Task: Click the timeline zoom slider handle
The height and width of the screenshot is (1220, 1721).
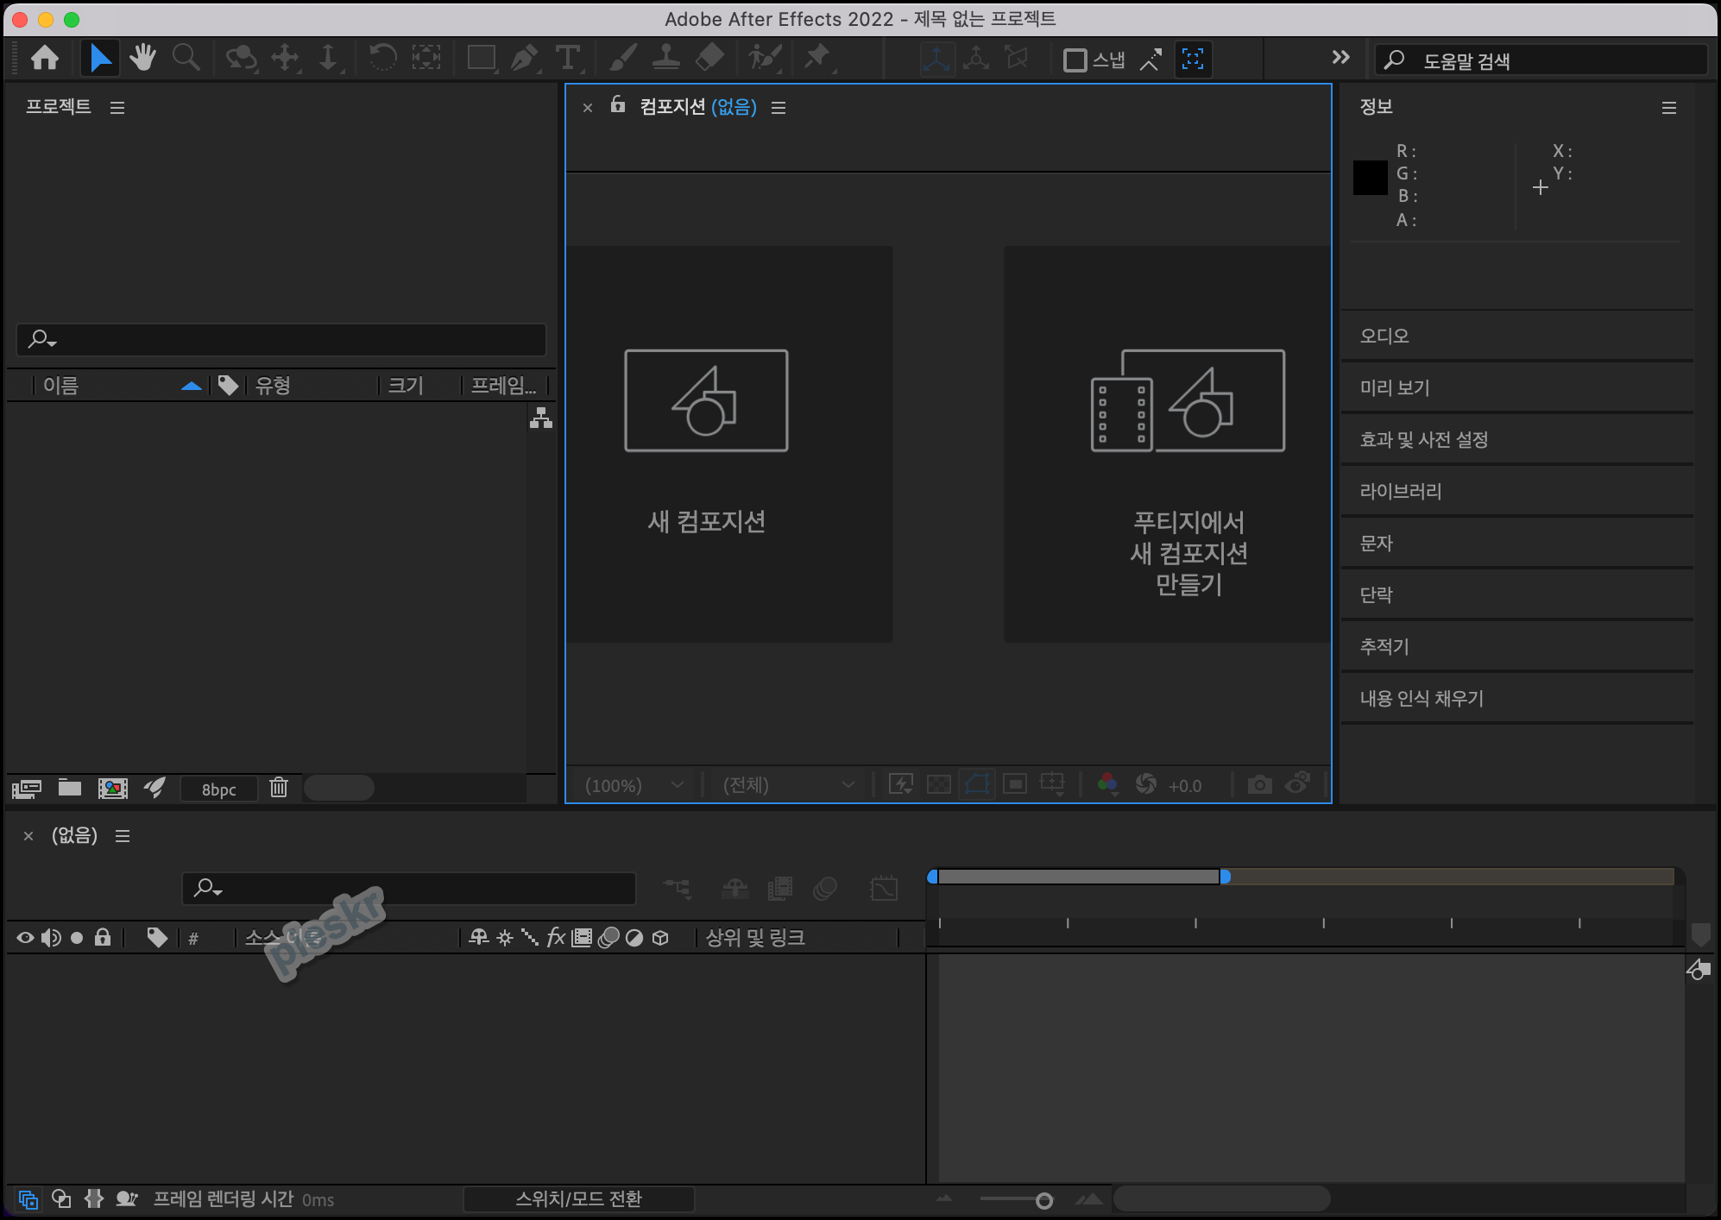Action: (1044, 1201)
